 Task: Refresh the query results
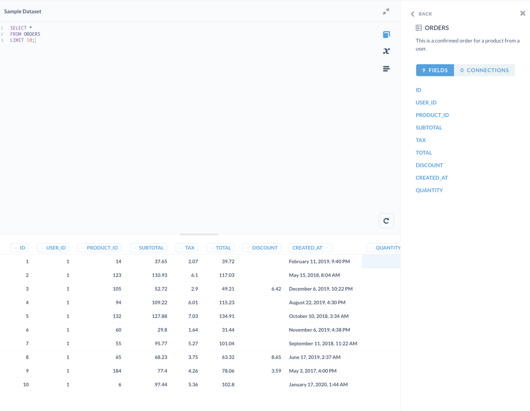click(x=386, y=221)
